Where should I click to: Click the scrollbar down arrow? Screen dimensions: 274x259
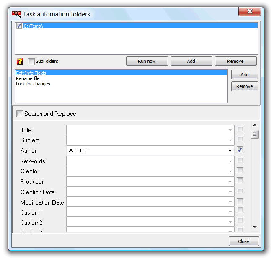[255, 227]
